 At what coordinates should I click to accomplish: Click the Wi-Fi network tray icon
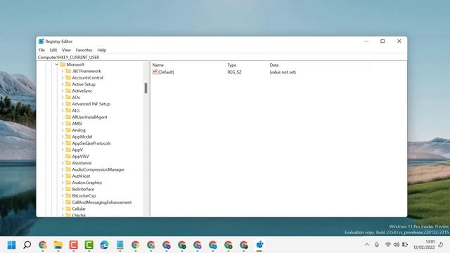(x=387, y=245)
